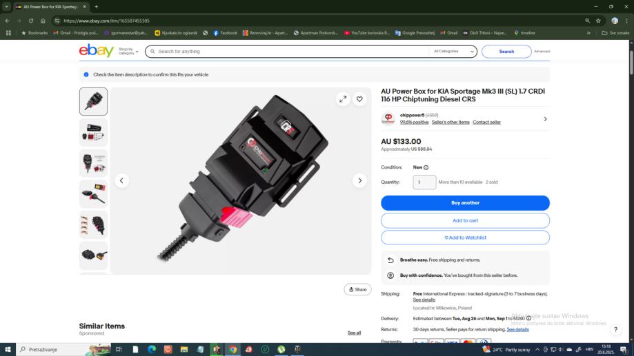Image resolution: width=634 pixels, height=356 pixels.
Task: Select the sixth product thumbnail
Action: (x=93, y=255)
